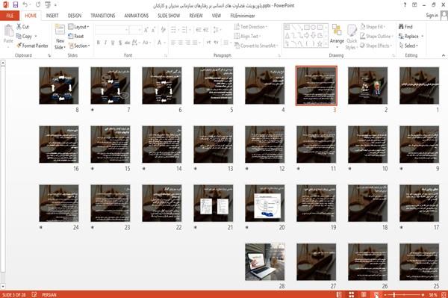Click the Redo icon in title bar
Viewport: 448px width, 298px height.
click(x=38, y=5)
